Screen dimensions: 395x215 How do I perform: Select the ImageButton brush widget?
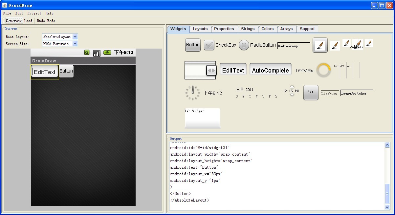click(x=320, y=45)
